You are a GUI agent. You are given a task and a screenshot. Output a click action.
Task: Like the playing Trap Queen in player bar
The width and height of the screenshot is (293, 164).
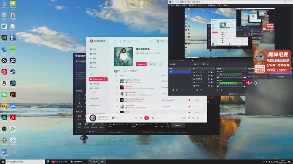(113, 118)
